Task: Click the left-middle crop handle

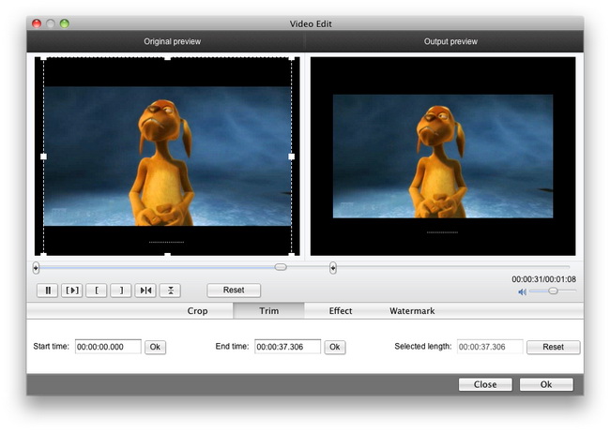Action: (x=43, y=156)
